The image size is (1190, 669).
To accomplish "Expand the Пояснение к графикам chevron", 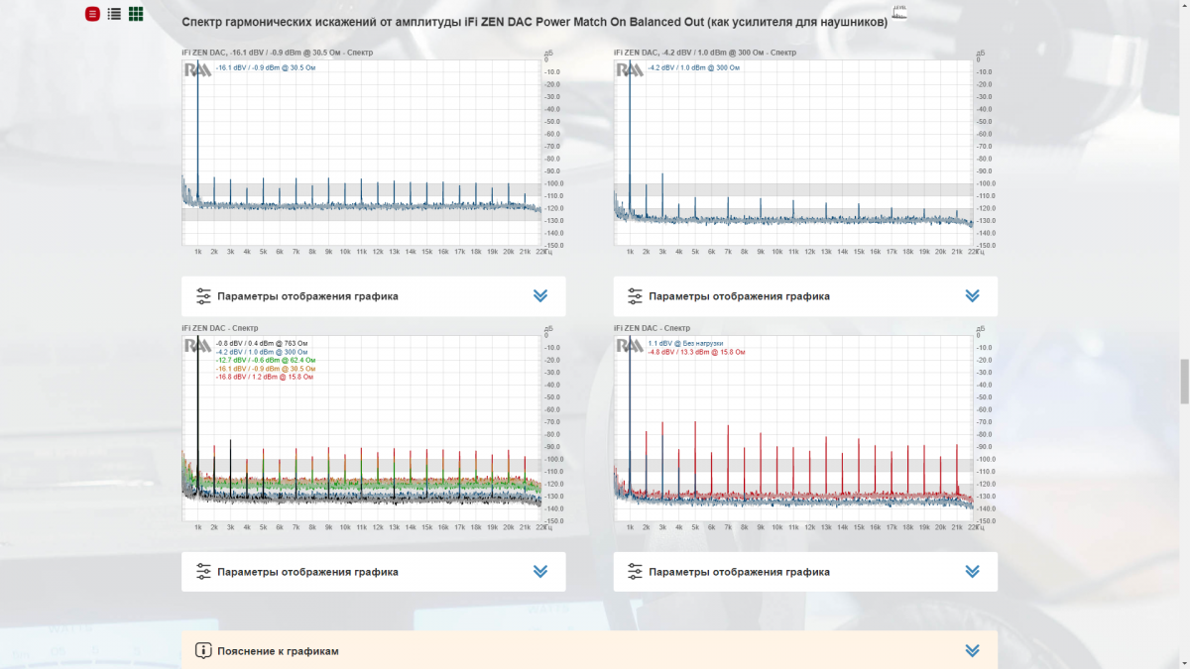I will [972, 651].
